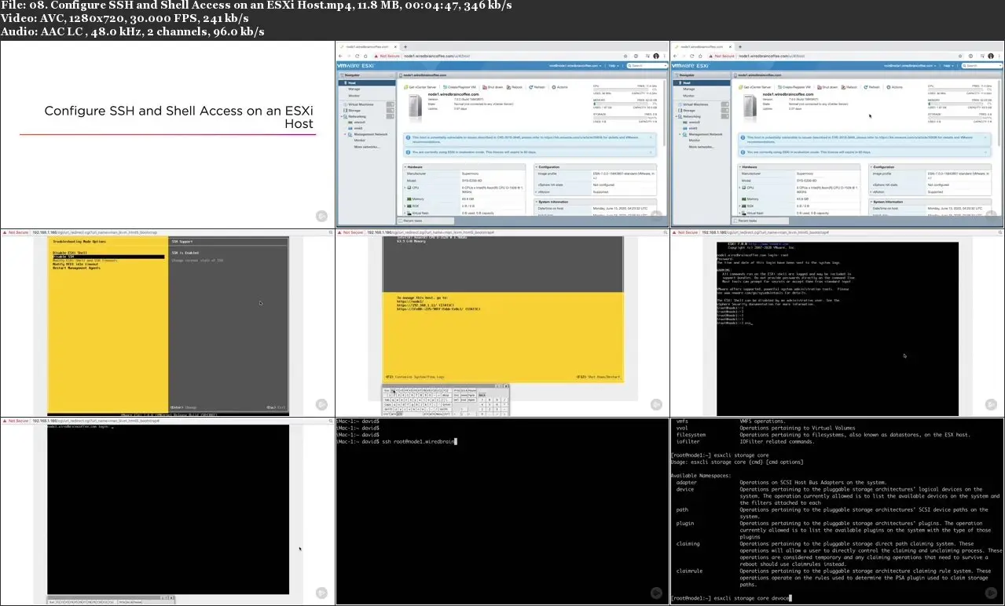Click Create/Register VM in top-right ESXi frame
Image resolution: width=1005 pixels, height=606 pixels.
click(x=794, y=87)
